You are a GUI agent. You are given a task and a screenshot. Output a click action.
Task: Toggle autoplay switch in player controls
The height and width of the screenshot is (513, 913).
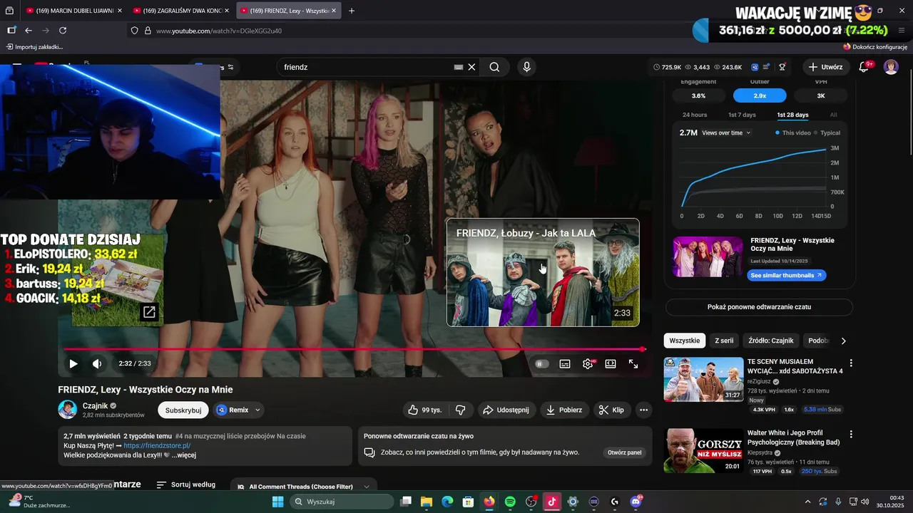point(542,363)
